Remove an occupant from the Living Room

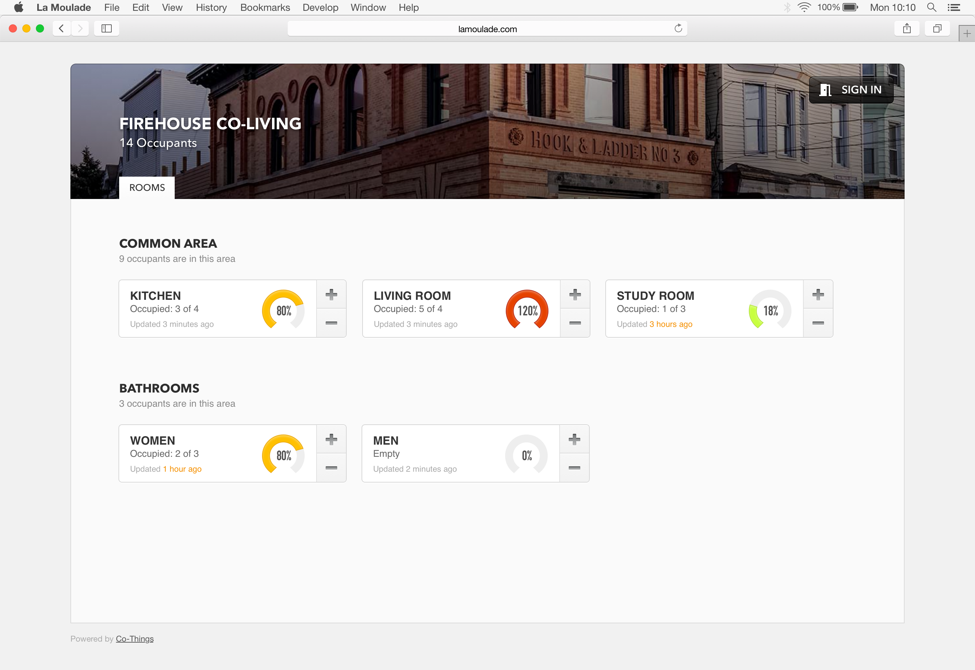[575, 323]
